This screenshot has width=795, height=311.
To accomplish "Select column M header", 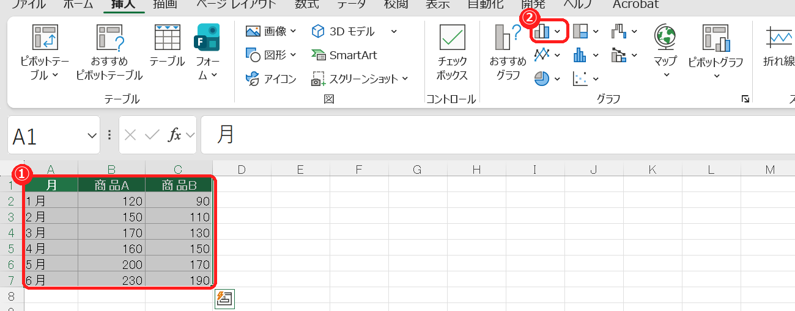I will tap(770, 170).
